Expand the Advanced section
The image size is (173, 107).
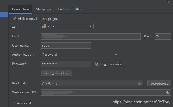[x=14, y=103]
